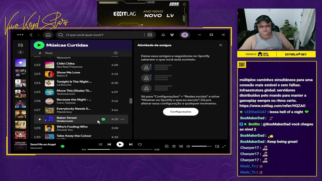This screenshot has width=322, height=181.
Task: Enter full screen player mode
Action: point(224,146)
